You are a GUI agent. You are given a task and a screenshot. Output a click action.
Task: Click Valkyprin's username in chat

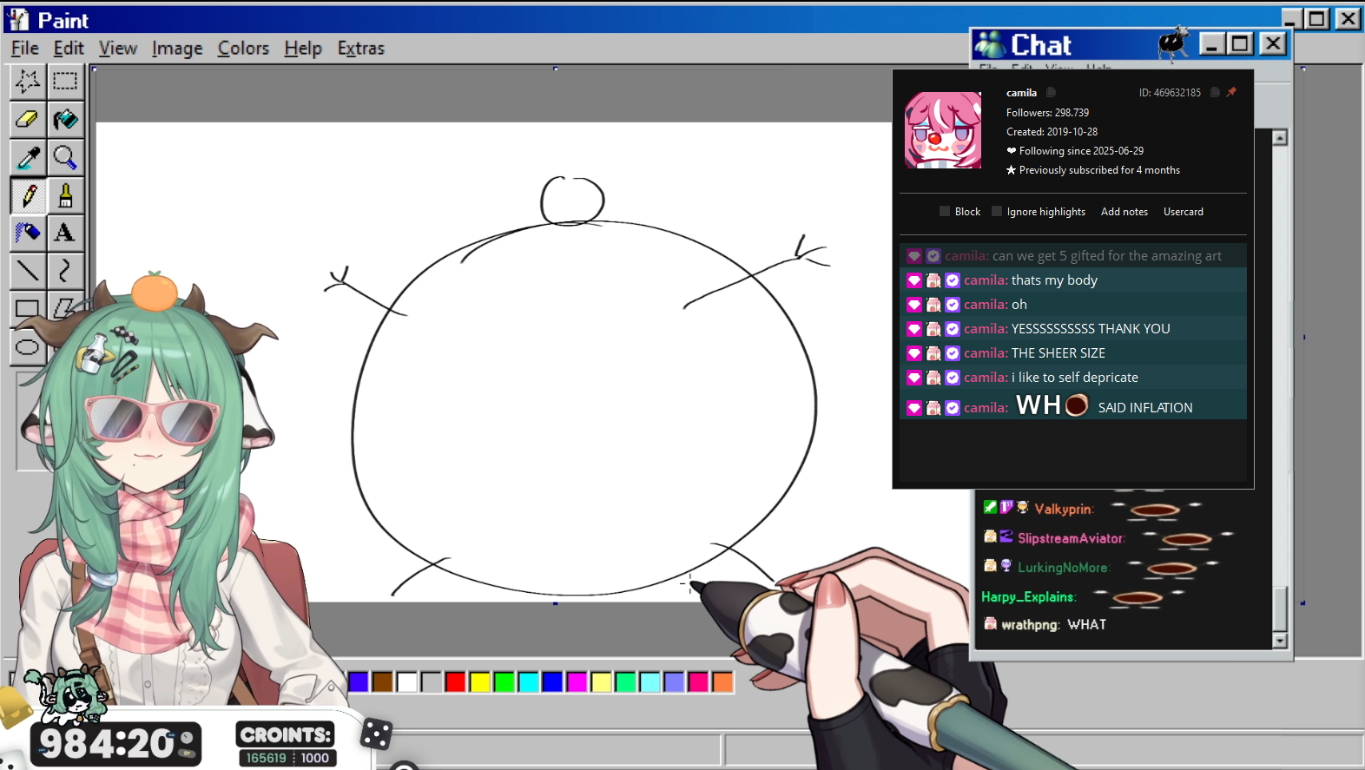[1063, 510]
